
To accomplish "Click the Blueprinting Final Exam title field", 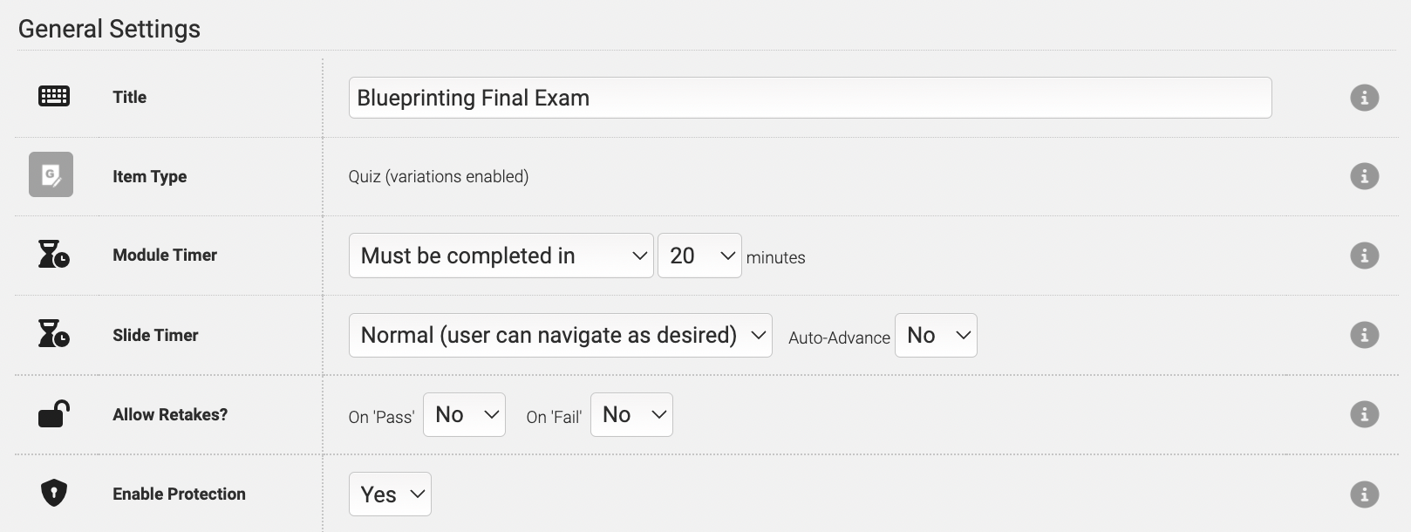I will pyautogui.click(x=809, y=98).
